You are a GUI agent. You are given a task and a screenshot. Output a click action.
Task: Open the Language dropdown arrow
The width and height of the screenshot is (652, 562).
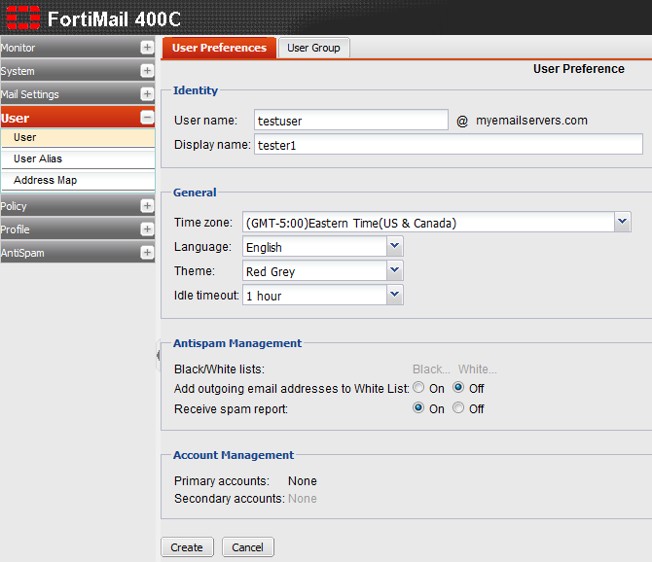tap(395, 246)
